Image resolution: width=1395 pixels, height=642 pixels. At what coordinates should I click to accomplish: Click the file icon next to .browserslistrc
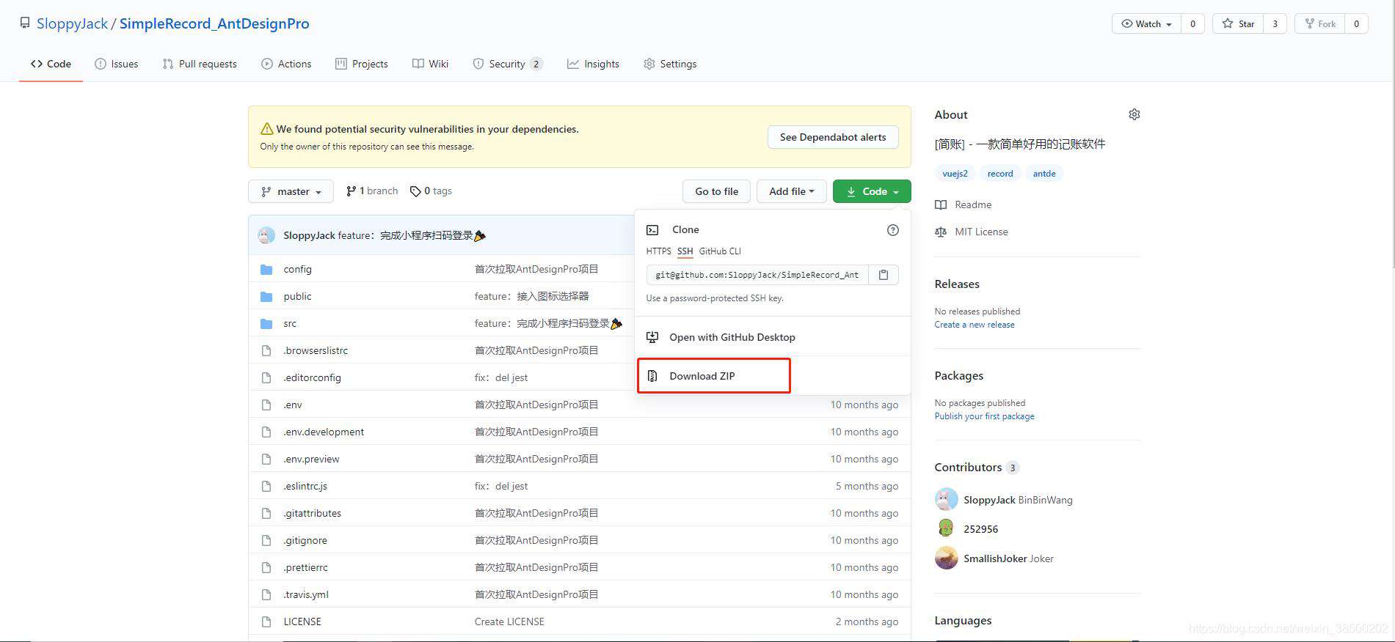click(x=266, y=350)
